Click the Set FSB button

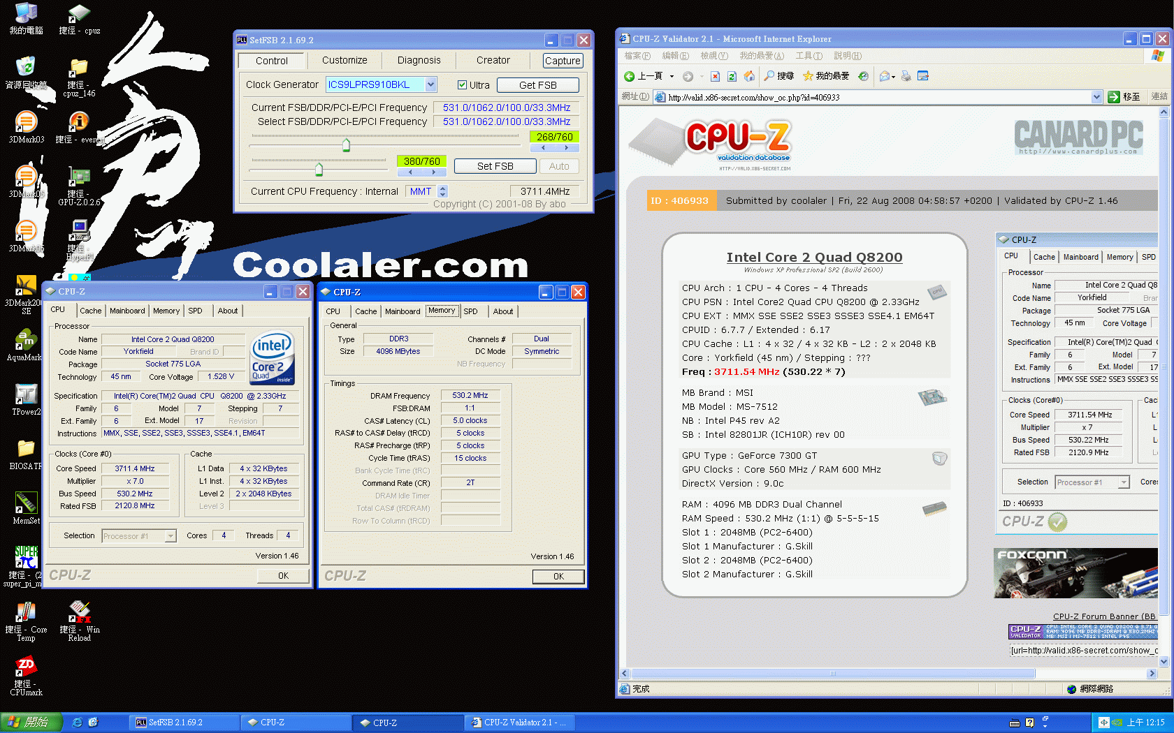pos(495,166)
